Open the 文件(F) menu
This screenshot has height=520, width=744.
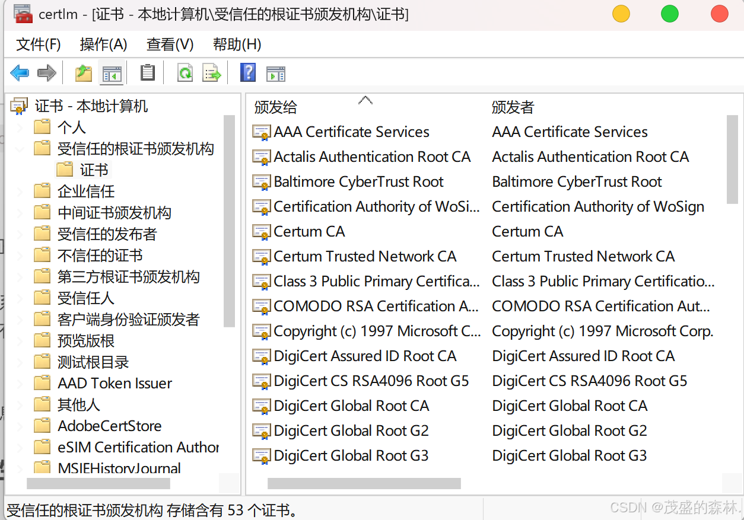39,44
